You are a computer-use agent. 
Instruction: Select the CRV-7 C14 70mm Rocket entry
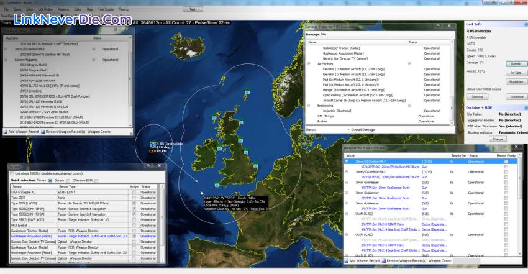click(x=45, y=112)
